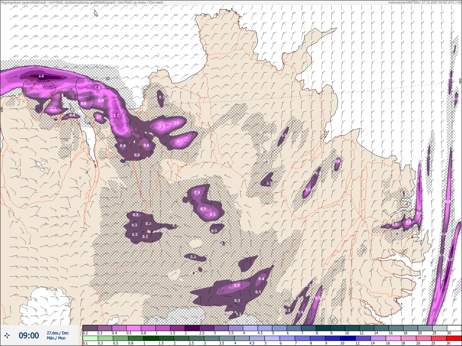Select the bright red lower swatch above 30
Image resolution: width=462 pixels, height=346 pixels.
coord(454,338)
